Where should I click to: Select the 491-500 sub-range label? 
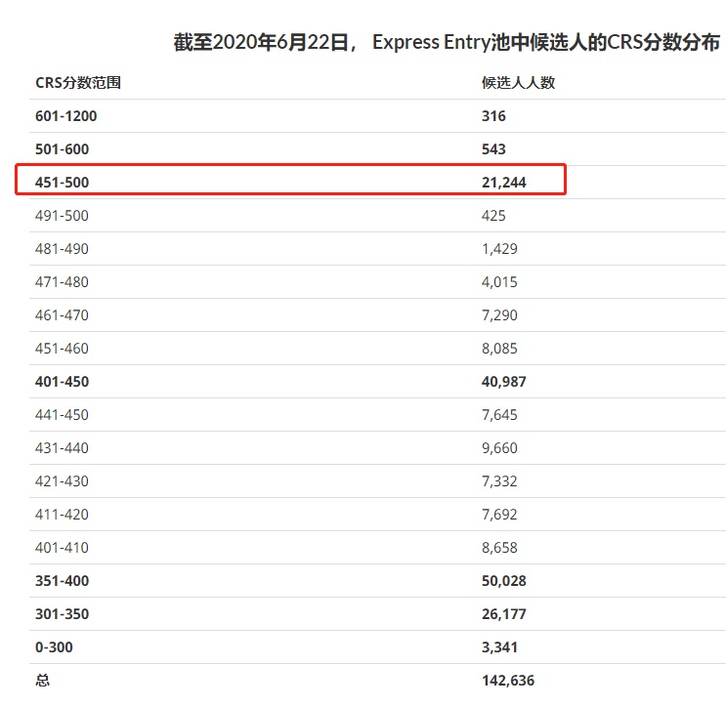tap(62, 216)
